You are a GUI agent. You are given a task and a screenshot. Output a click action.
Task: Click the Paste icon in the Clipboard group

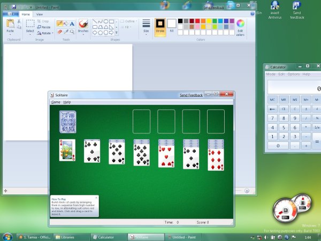(10, 25)
